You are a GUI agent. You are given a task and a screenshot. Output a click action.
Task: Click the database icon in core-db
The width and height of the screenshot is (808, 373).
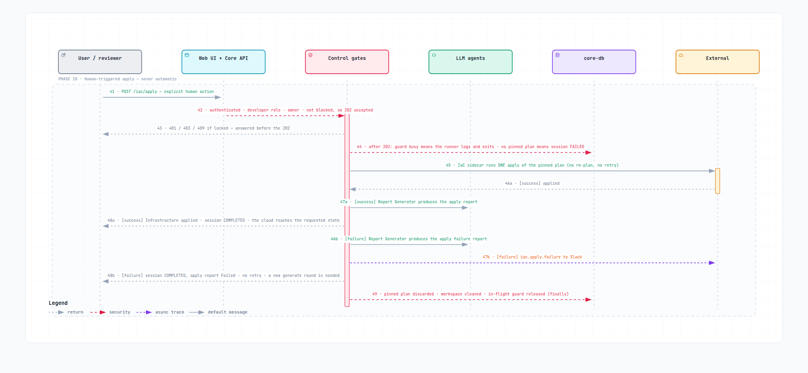click(x=557, y=55)
